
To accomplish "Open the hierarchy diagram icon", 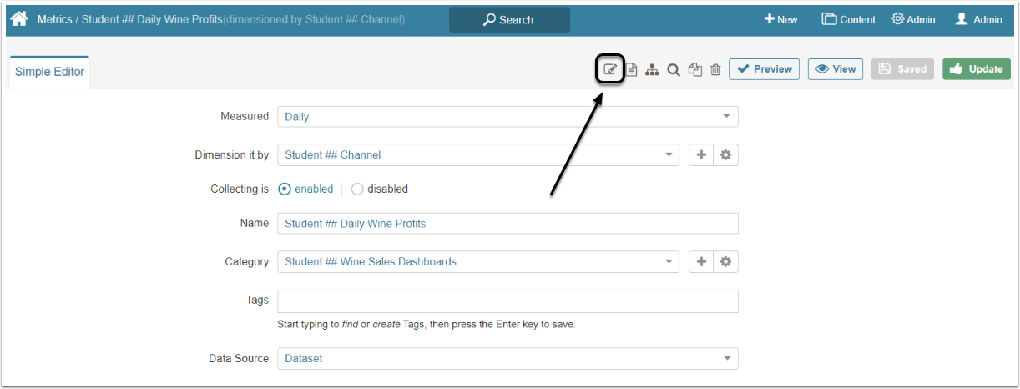I will (652, 69).
